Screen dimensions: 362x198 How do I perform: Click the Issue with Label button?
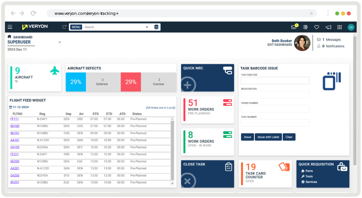tap(268, 137)
